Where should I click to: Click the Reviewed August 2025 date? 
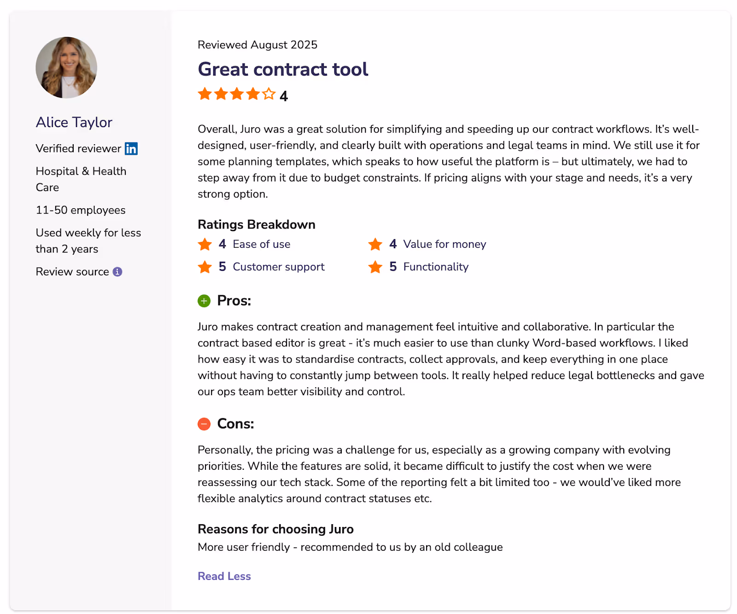257,45
